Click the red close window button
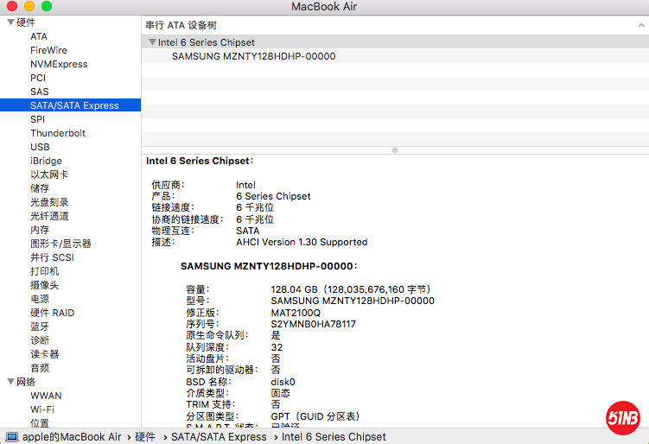 pos(12,7)
